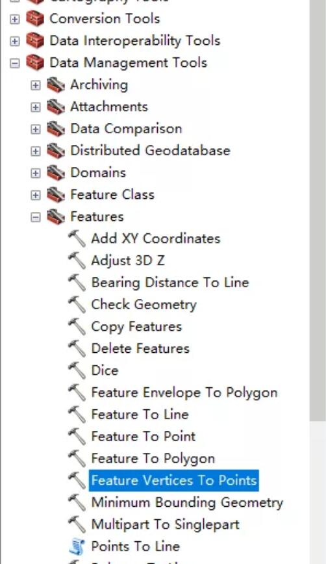This screenshot has width=326, height=564.
Task: Select the Feature Vertices To Points tool
Action: pos(174,480)
